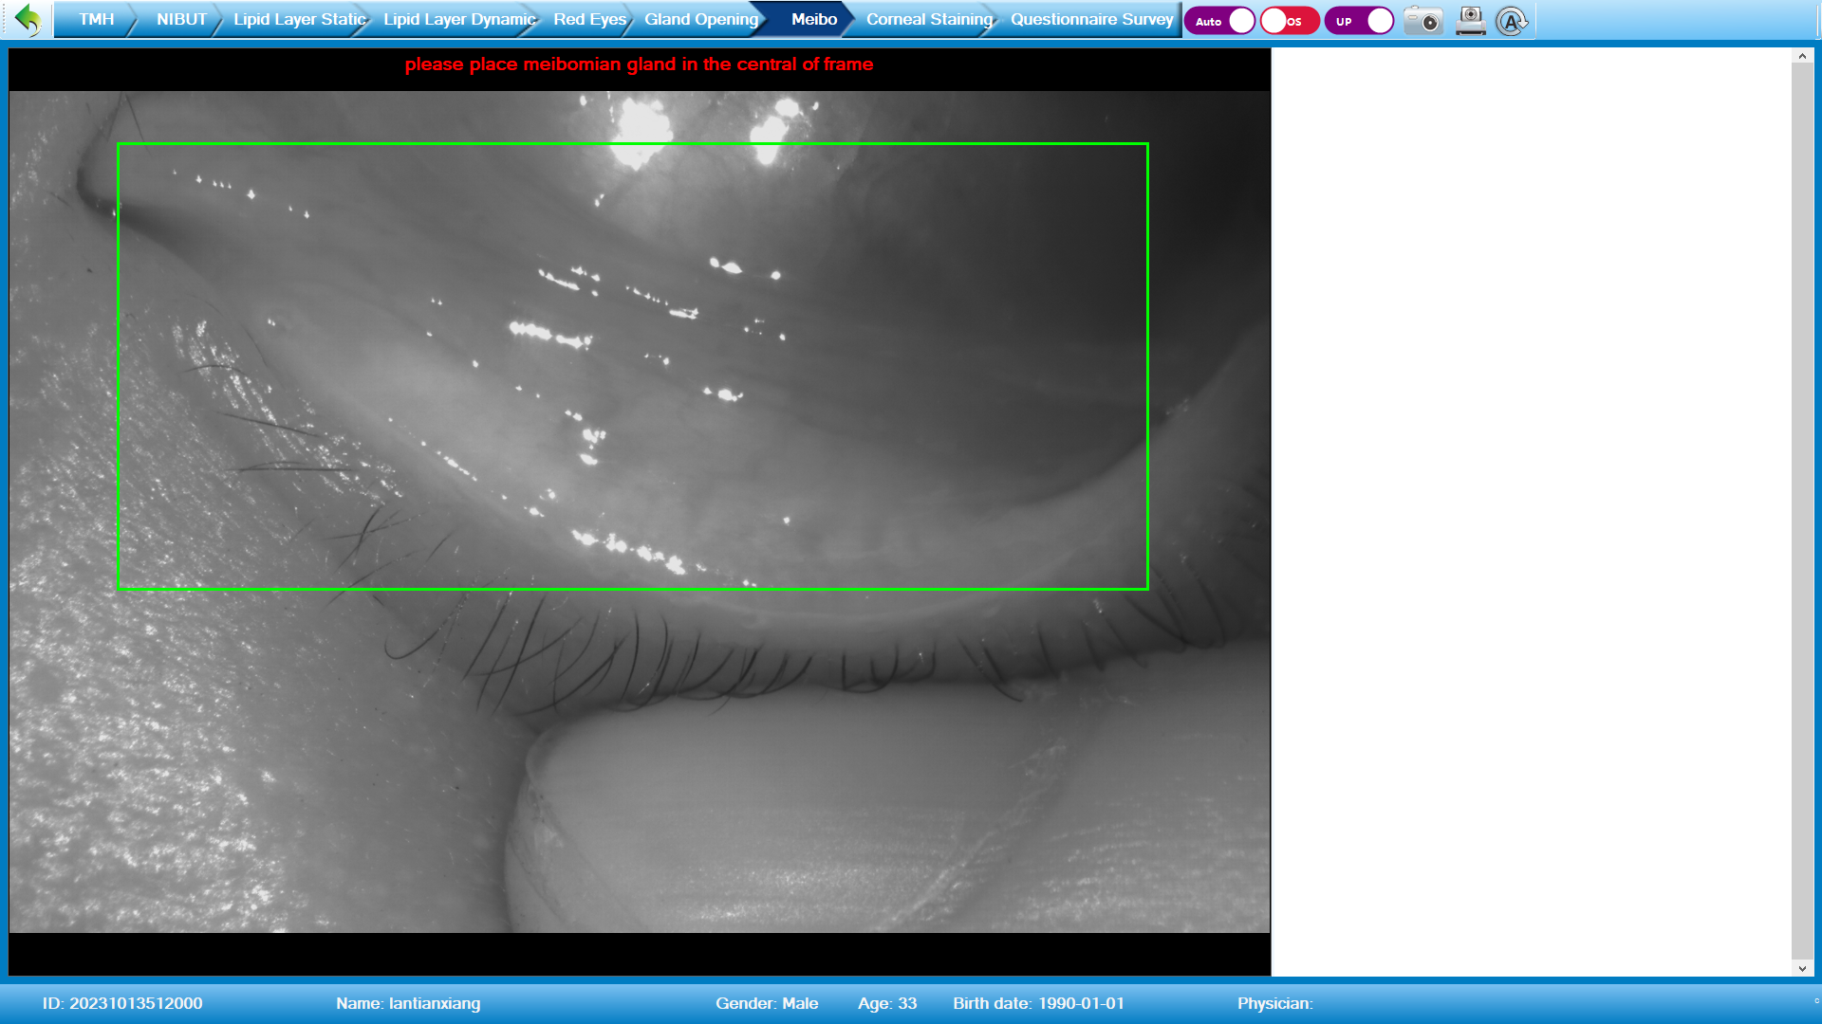Viewport: 1822px width, 1024px height.
Task: Click the print photo icon
Action: point(1470,21)
